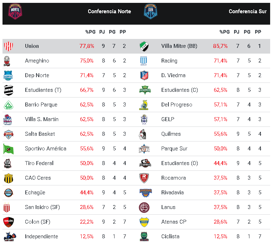
Task: Select the Conferencia Norte heading
Action: click(109, 11)
